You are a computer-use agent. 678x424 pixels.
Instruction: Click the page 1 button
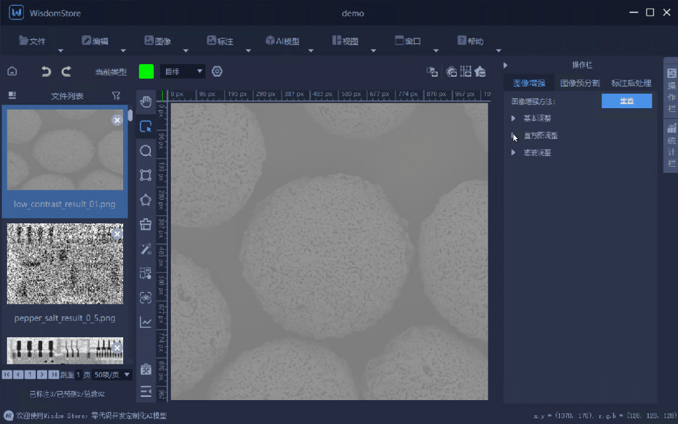pos(30,375)
